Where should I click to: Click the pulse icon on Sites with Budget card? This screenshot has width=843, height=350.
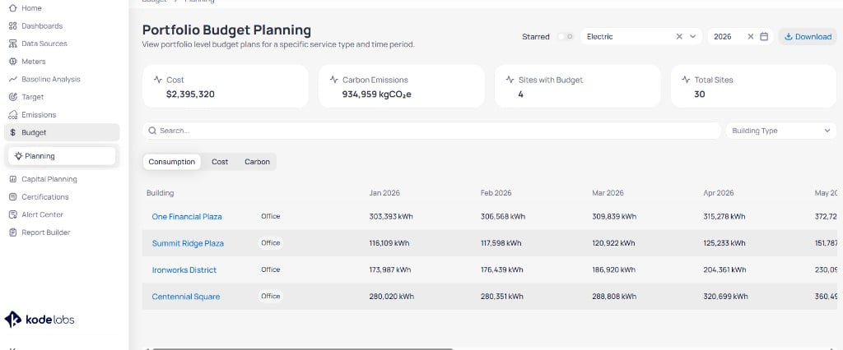pos(510,80)
